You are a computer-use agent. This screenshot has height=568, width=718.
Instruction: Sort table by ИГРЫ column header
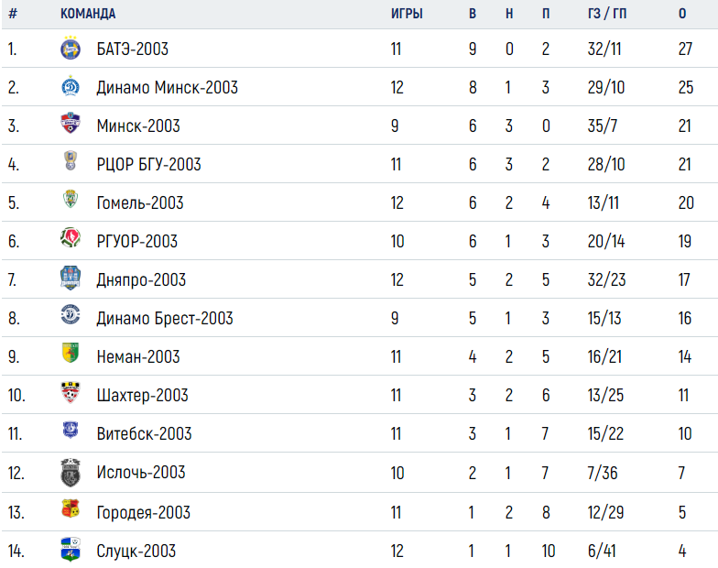(407, 14)
